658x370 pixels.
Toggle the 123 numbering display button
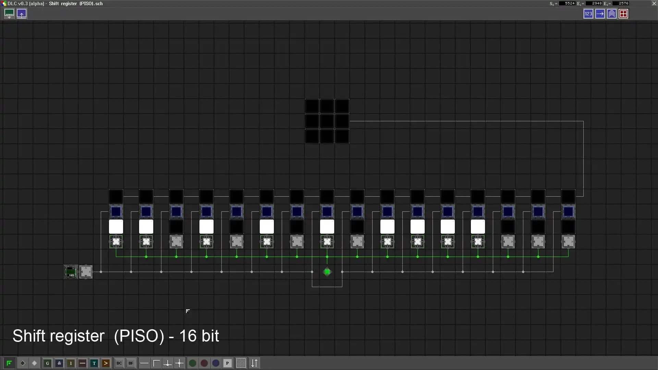[588, 14]
